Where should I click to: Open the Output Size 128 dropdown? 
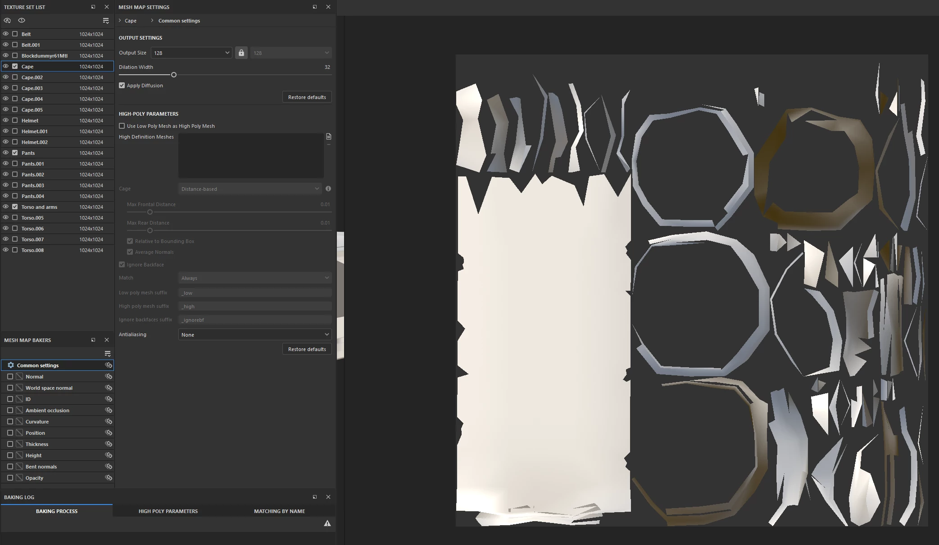pos(191,53)
